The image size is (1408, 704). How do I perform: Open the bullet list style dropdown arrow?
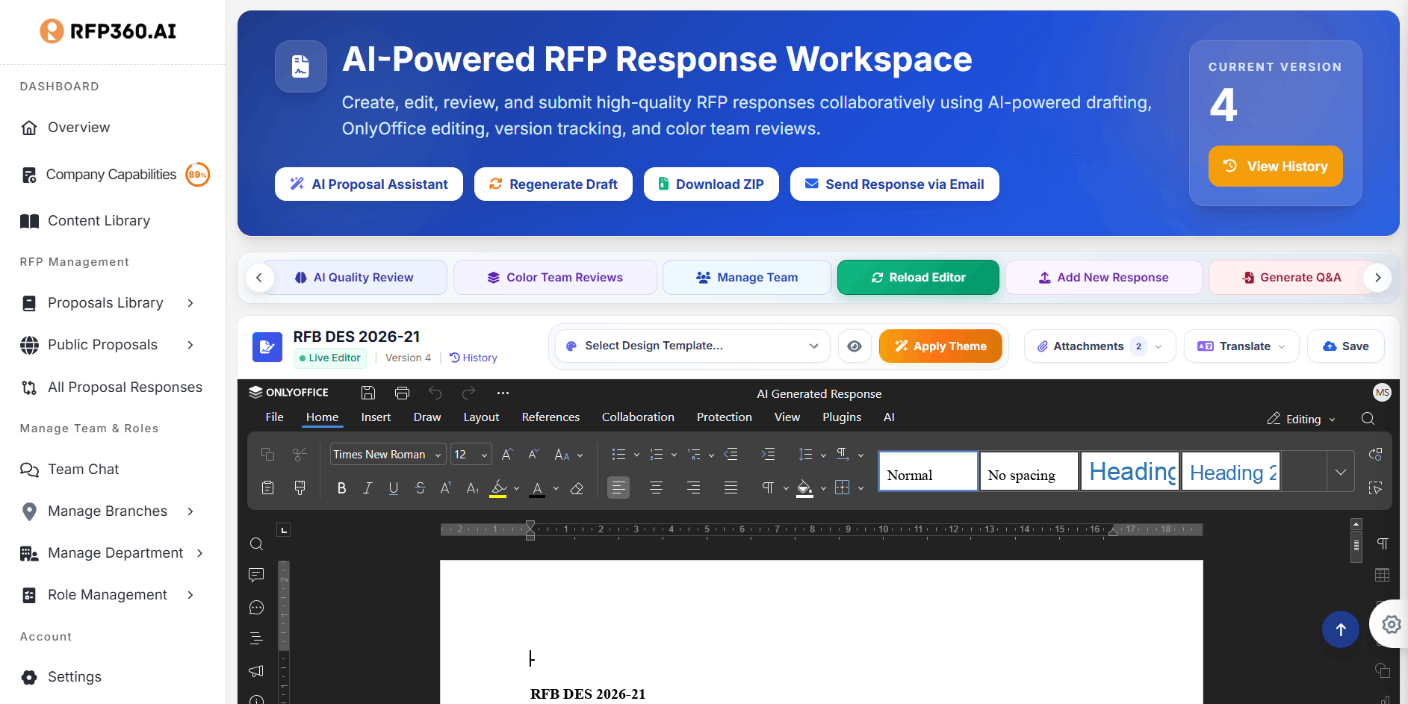[x=636, y=455]
